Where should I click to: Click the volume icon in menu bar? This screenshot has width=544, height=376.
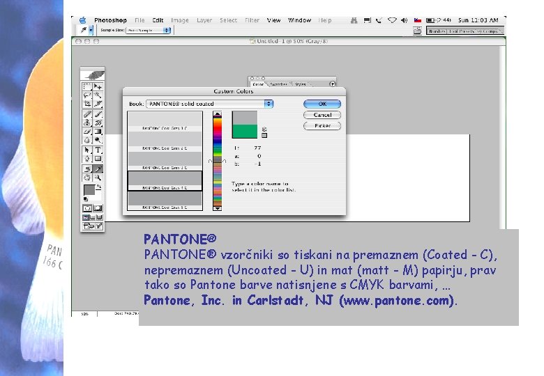point(405,20)
